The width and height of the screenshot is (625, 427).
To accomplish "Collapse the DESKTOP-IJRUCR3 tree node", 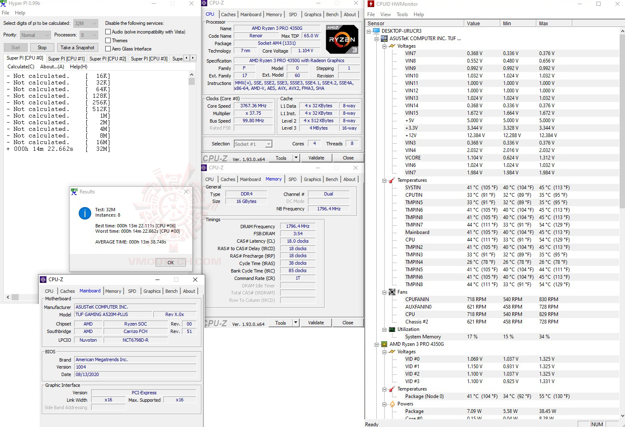I will click(369, 31).
